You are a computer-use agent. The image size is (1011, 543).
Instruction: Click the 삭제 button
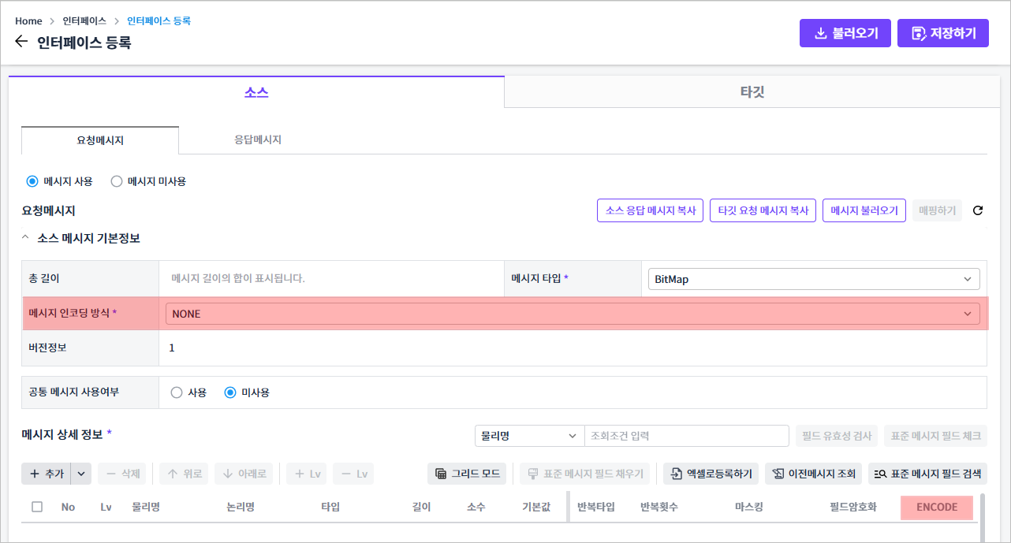pos(123,474)
